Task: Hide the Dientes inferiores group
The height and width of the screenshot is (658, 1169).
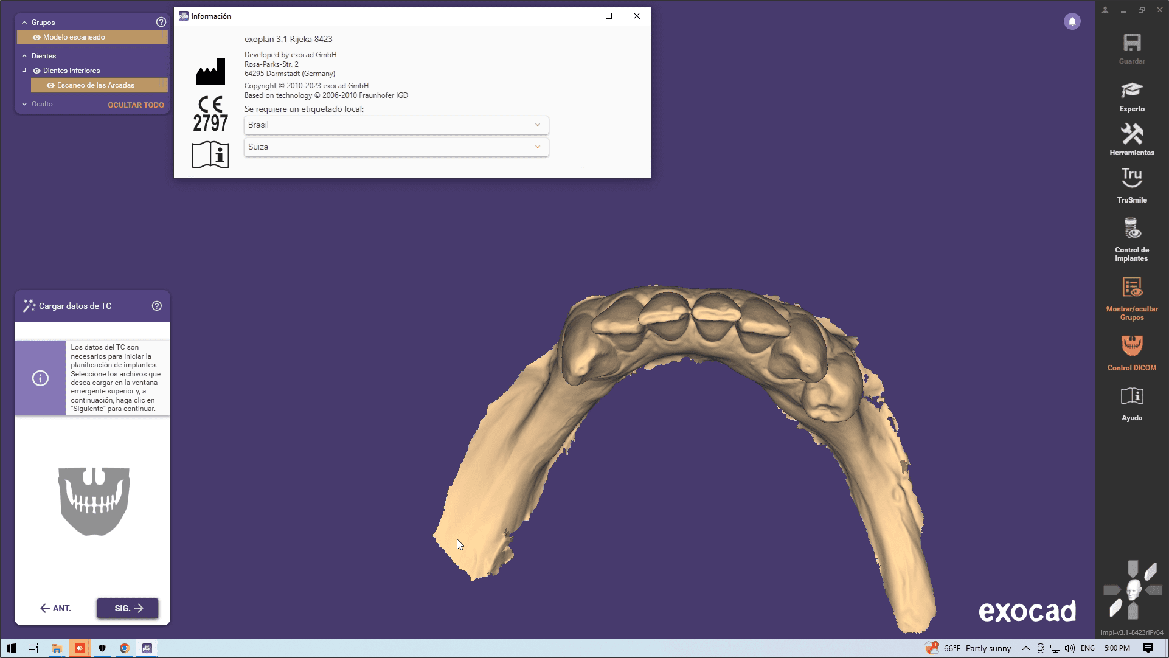Action: click(36, 71)
